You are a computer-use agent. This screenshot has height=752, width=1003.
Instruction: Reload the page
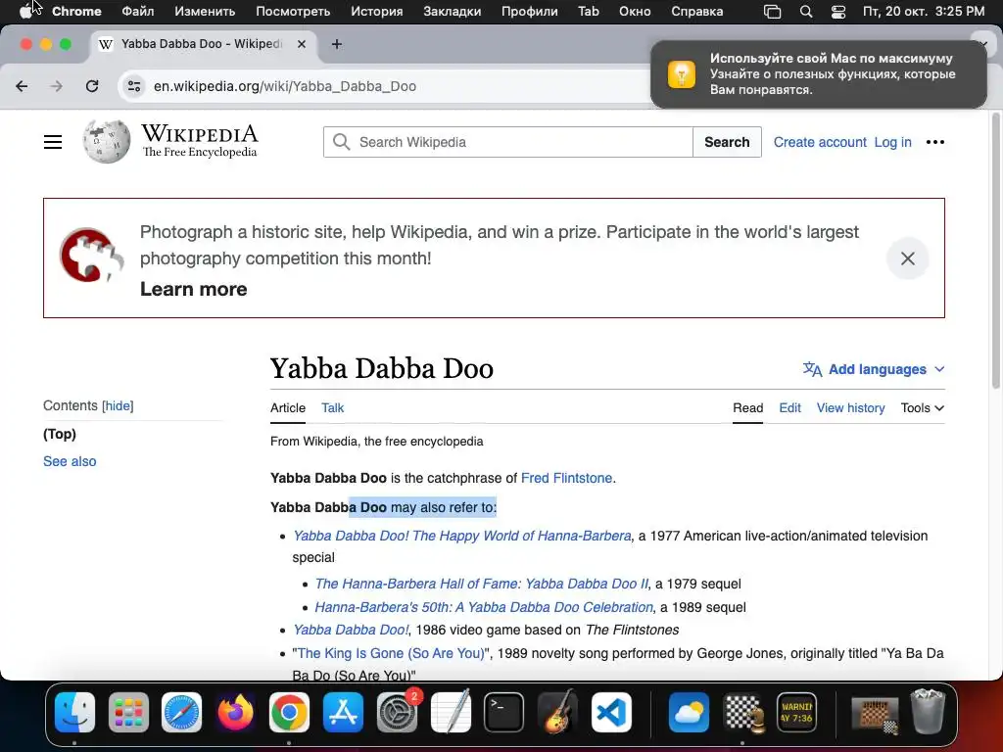[92, 86]
